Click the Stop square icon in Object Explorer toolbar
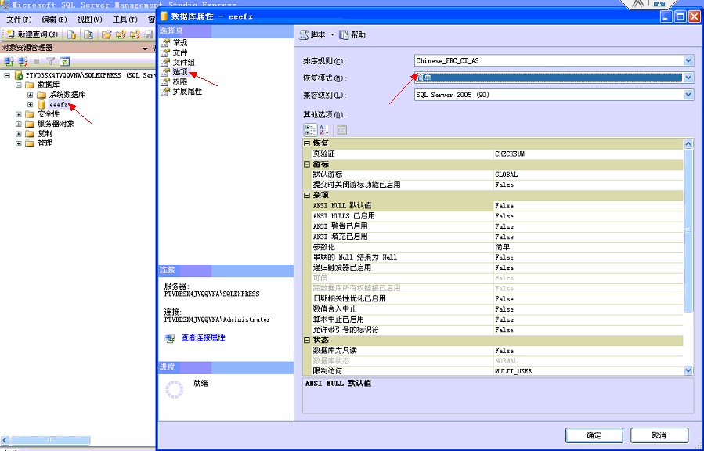704x451 pixels. click(x=37, y=62)
